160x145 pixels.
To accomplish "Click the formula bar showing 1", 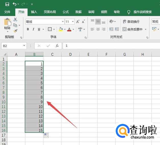I will [x=111, y=46].
